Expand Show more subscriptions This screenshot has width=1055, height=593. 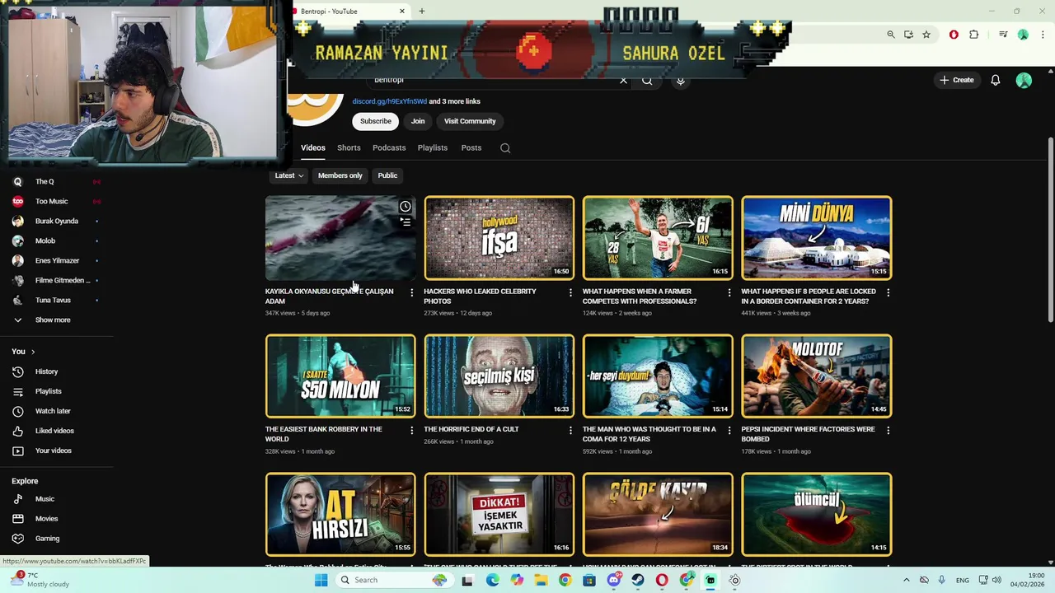[x=52, y=320]
